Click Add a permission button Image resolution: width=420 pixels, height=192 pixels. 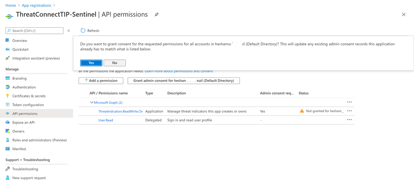[101, 81]
